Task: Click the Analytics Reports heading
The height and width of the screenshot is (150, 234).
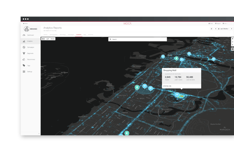Action: (53, 28)
